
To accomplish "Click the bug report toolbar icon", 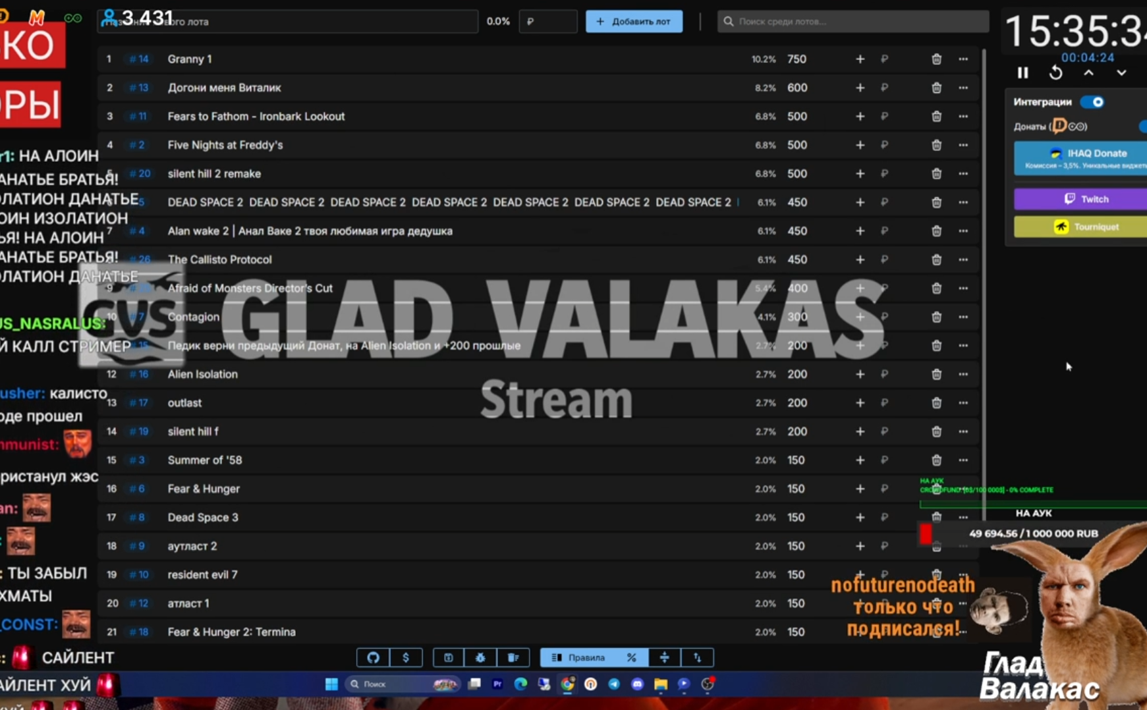I will (x=480, y=657).
